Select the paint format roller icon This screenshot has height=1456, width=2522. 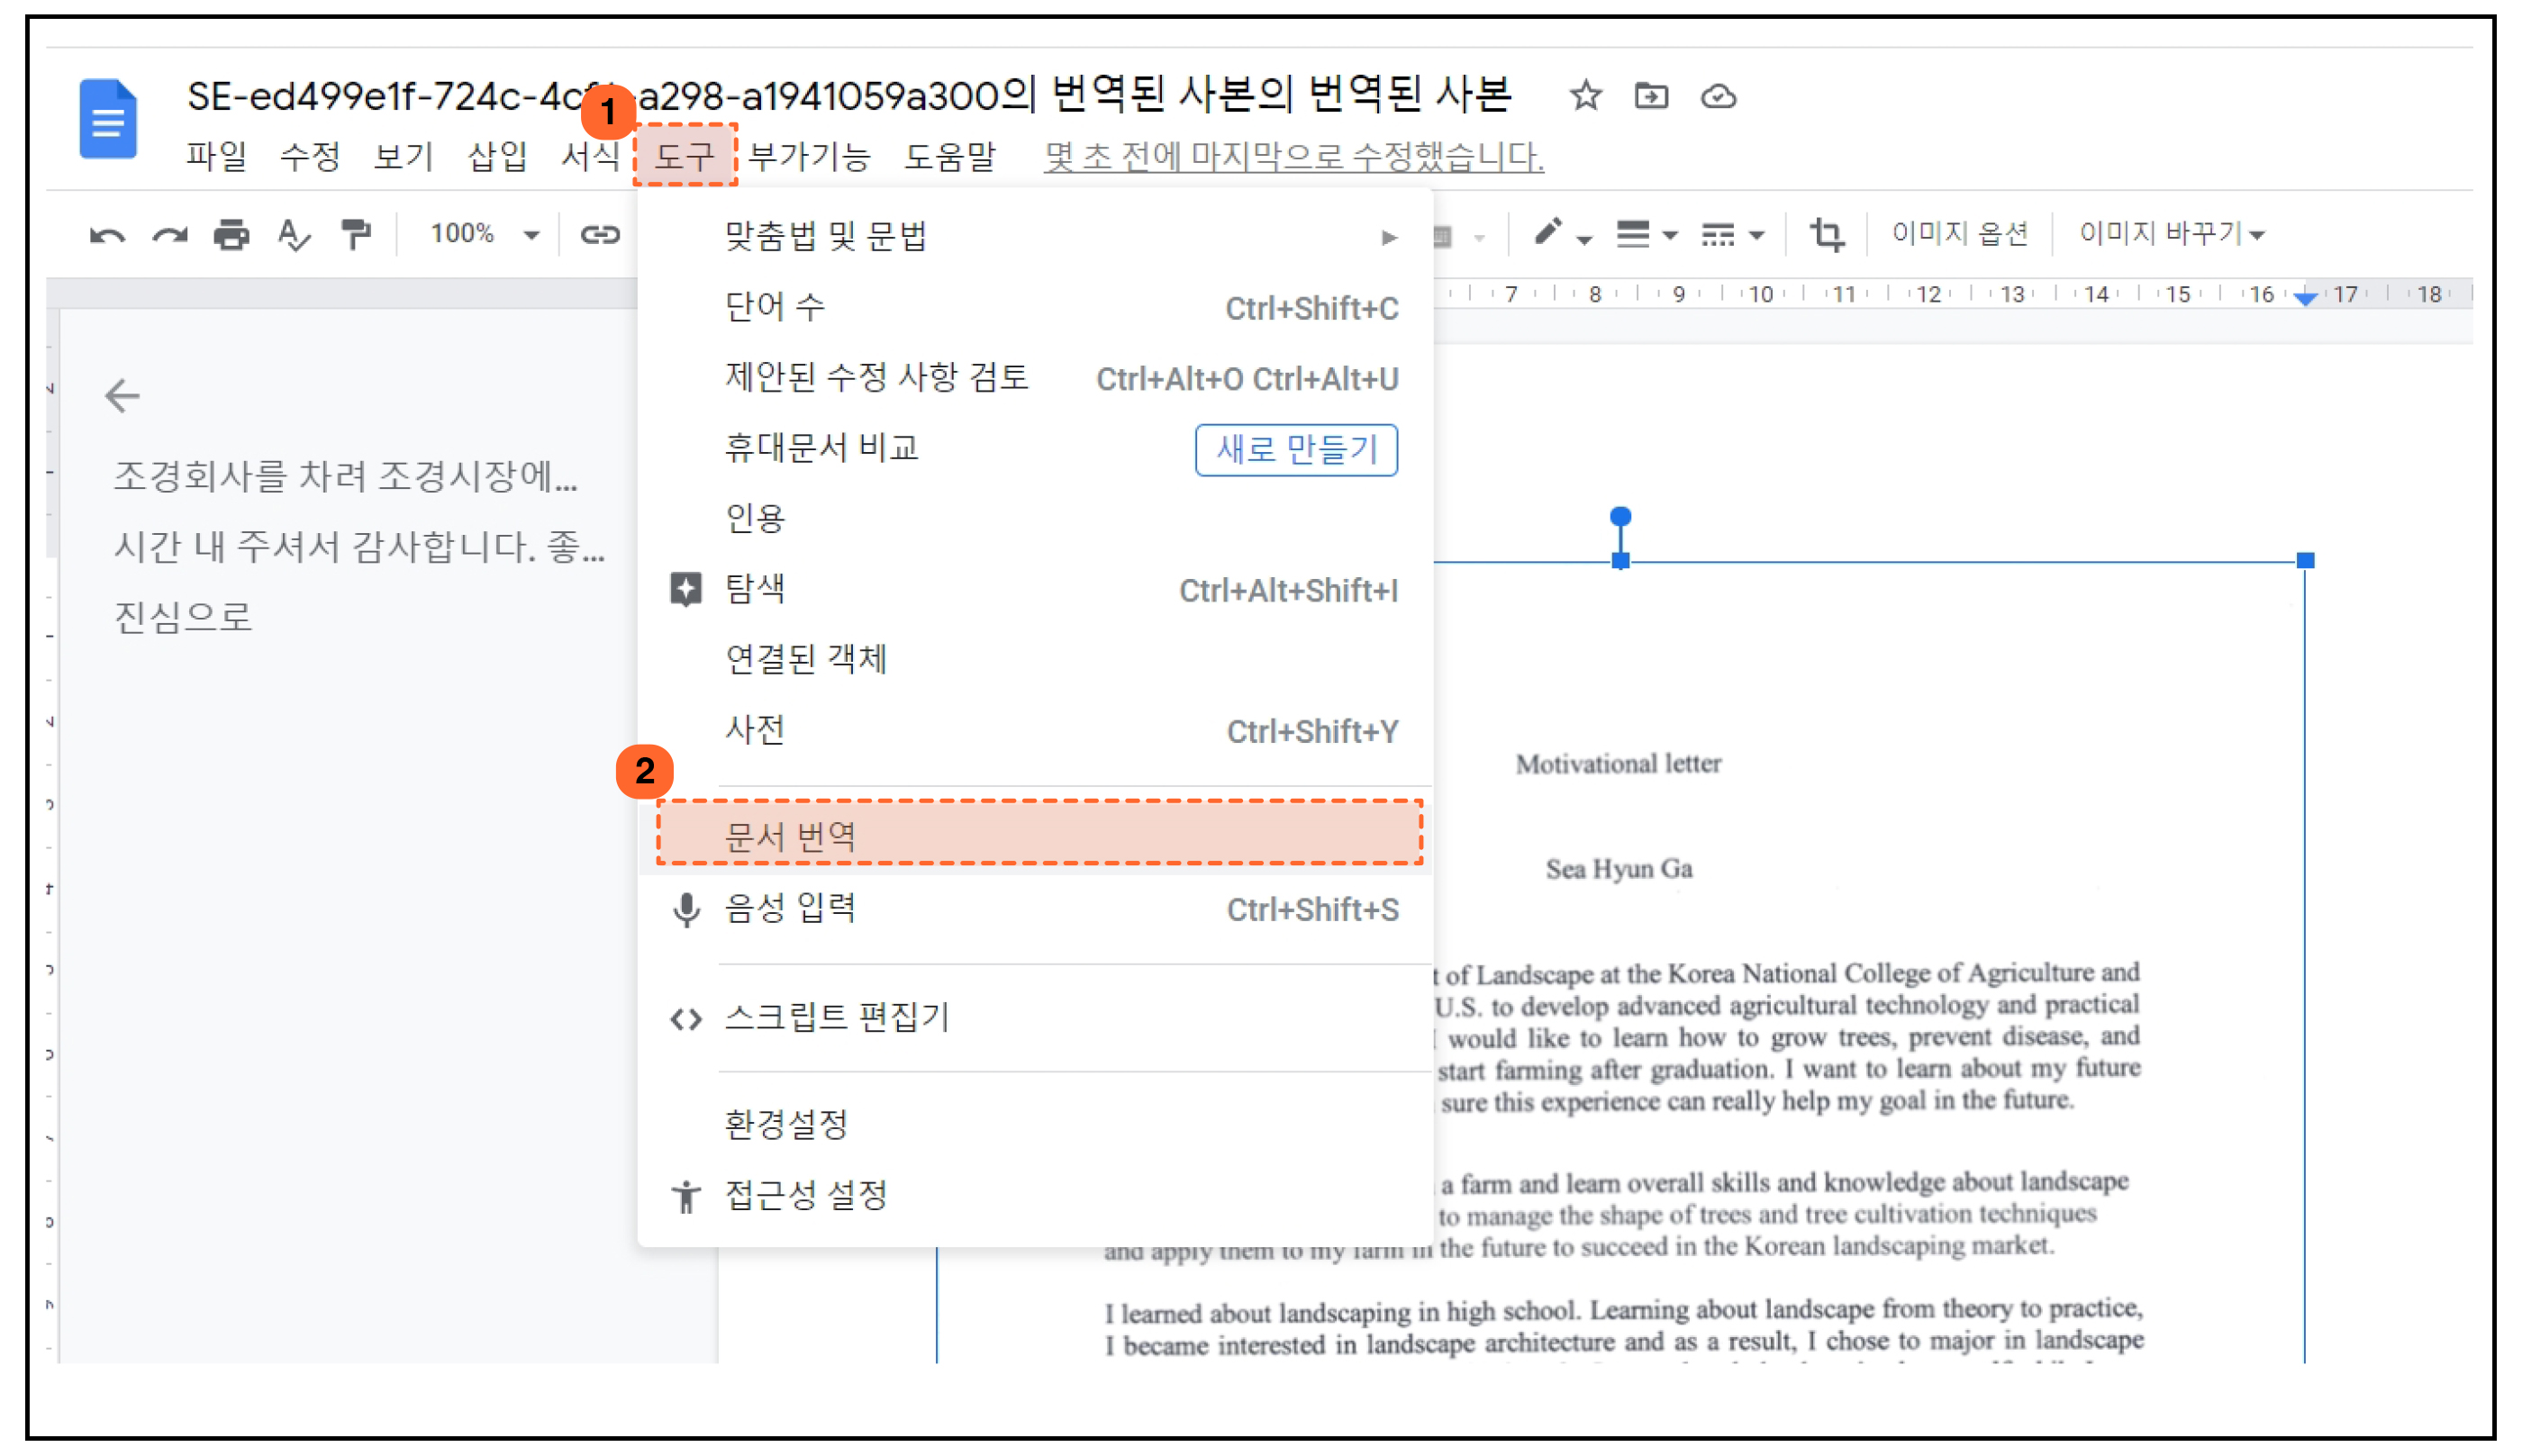coord(355,235)
